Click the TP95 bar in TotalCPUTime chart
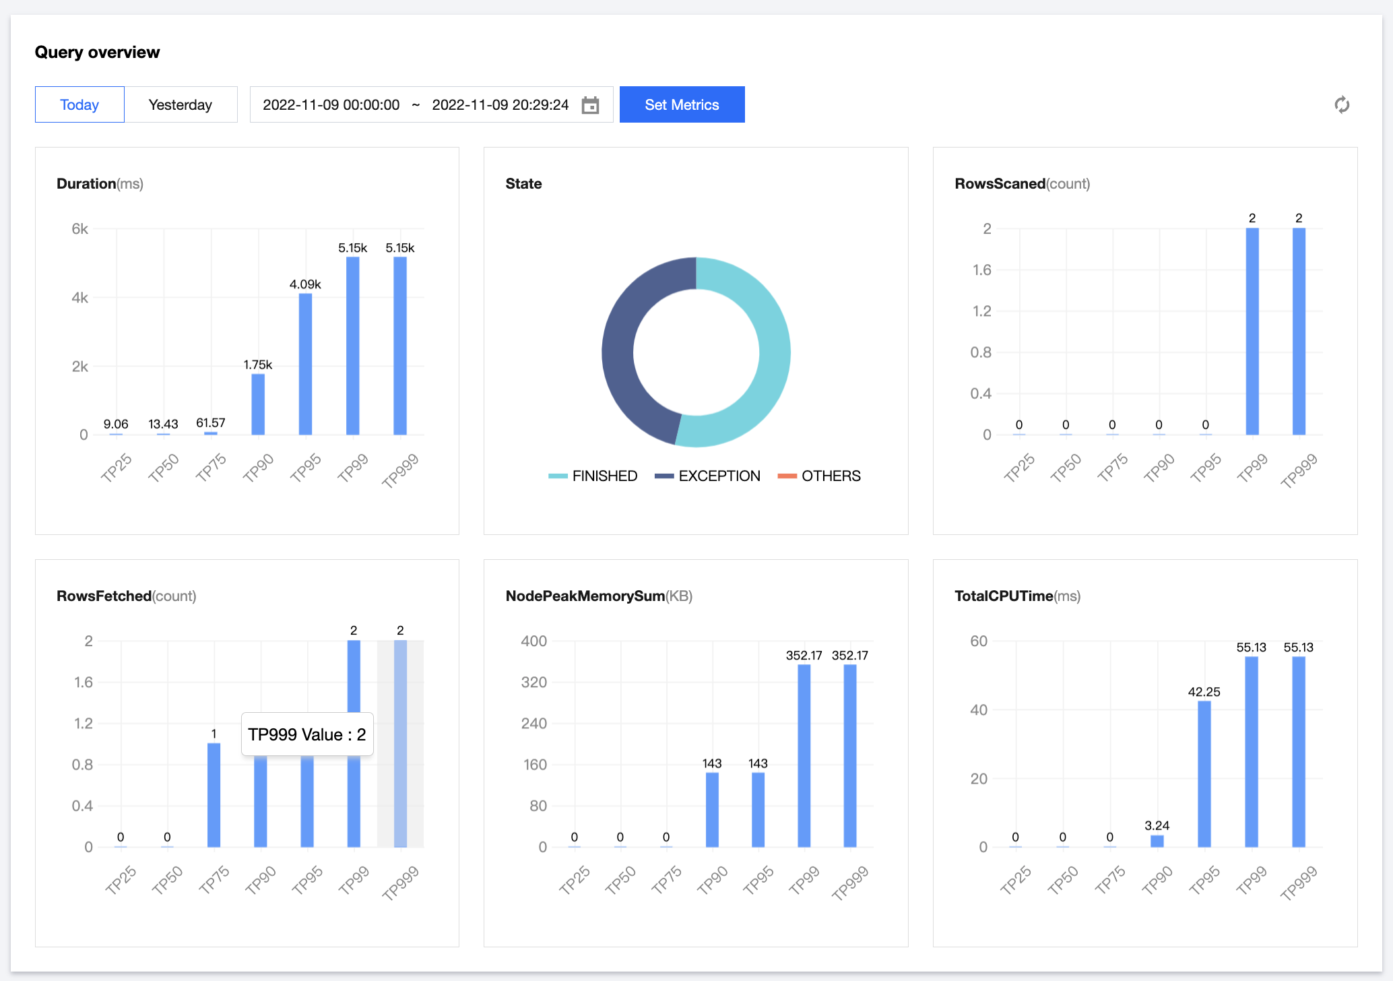 1204,773
